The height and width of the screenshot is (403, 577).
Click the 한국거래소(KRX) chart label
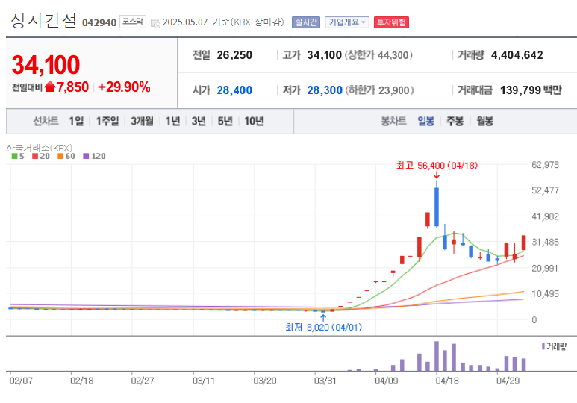[x=40, y=148]
